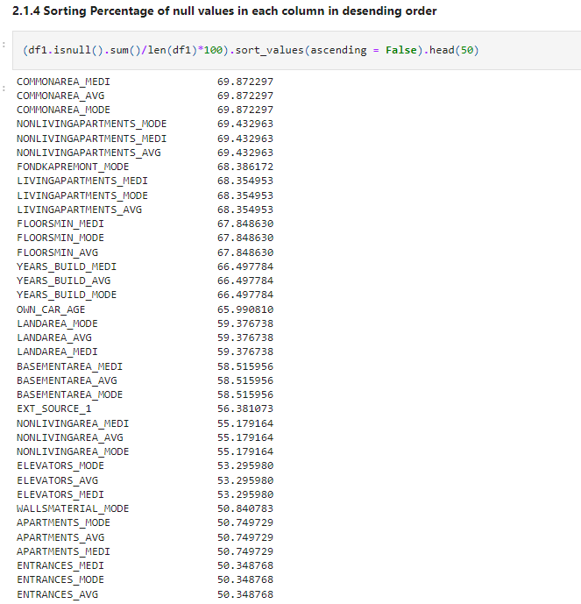Select COMMONAREA_MODE row label

[63, 110]
